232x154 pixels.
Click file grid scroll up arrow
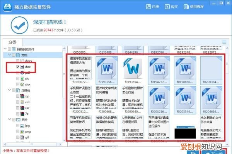click(x=227, y=48)
